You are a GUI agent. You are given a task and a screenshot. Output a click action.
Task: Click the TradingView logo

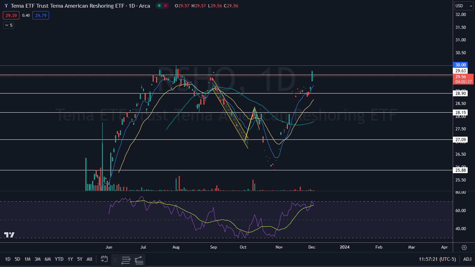point(9,235)
